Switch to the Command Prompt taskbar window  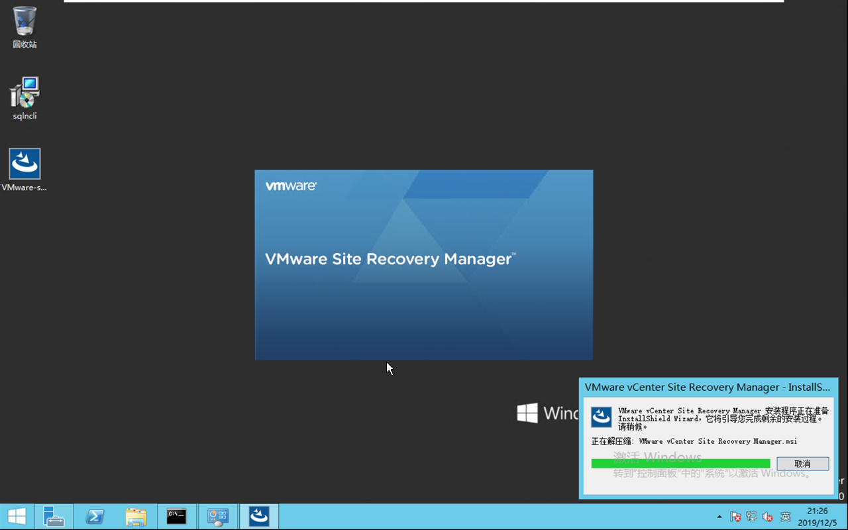point(177,517)
